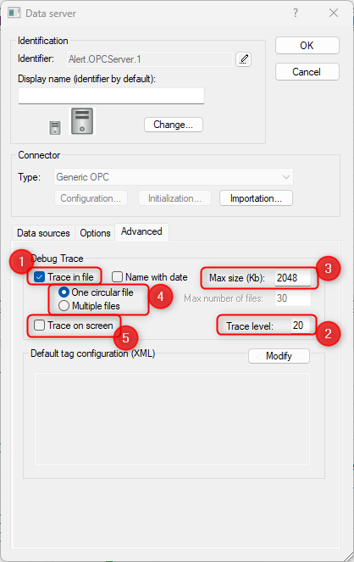This screenshot has width=354, height=562.
Task: Uncheck the Trace in file checkbox
Action: click(39, 277)
